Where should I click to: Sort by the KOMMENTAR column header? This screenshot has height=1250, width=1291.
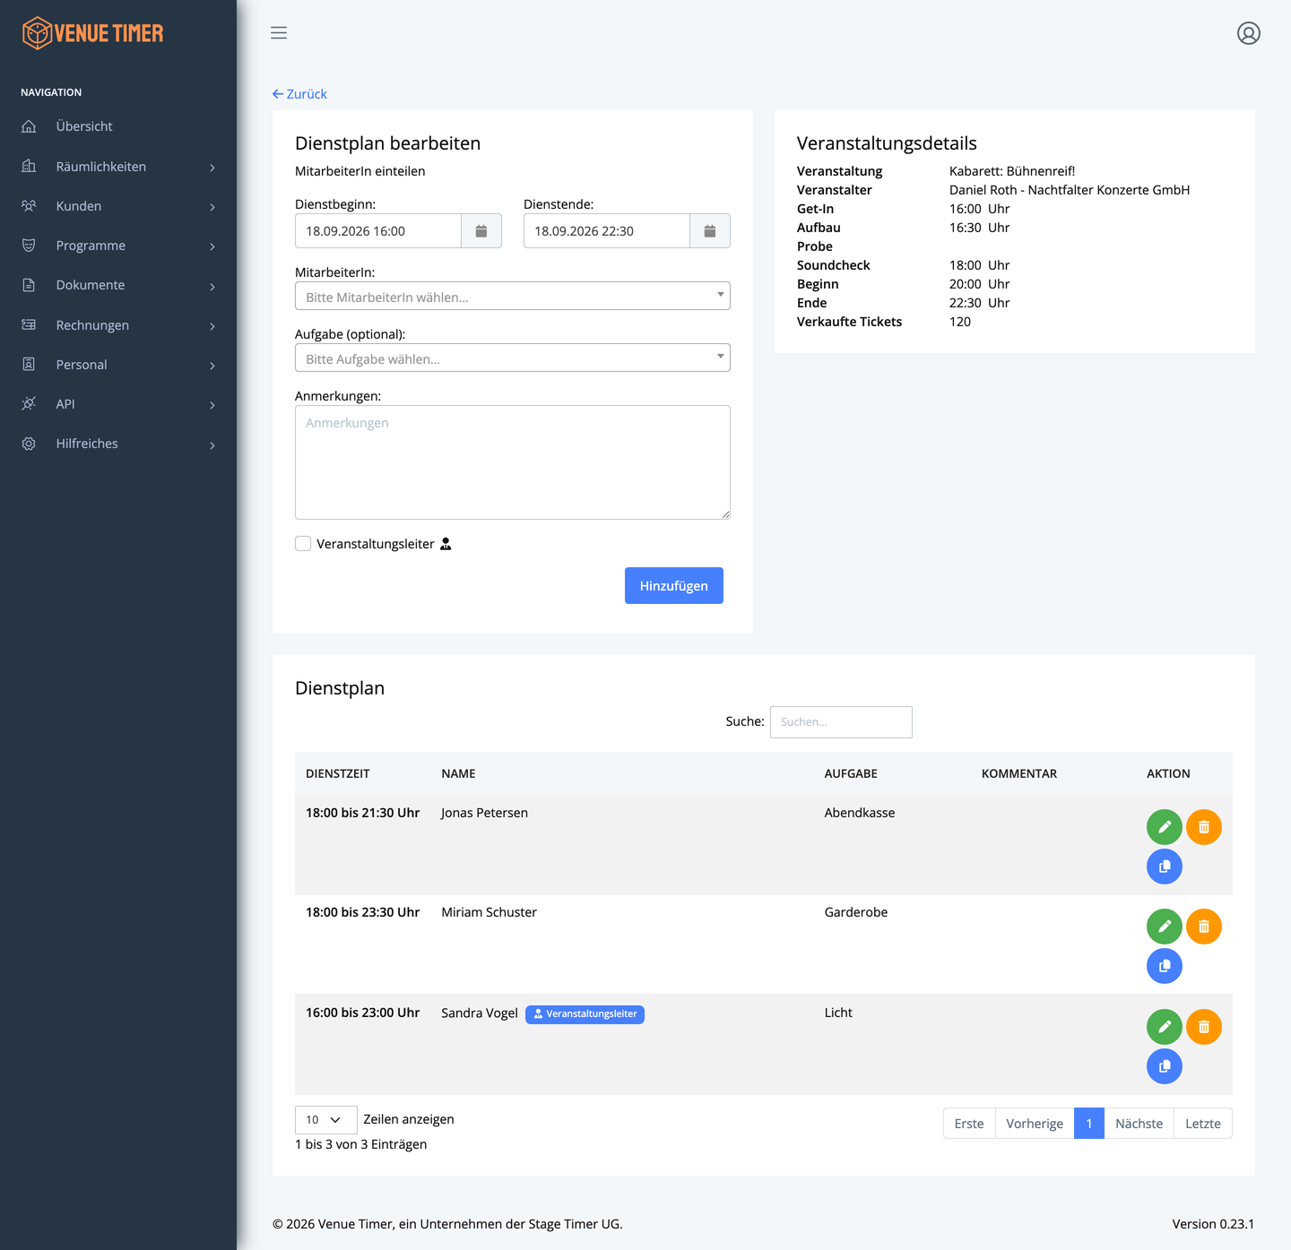click(x=1019, y=773)
